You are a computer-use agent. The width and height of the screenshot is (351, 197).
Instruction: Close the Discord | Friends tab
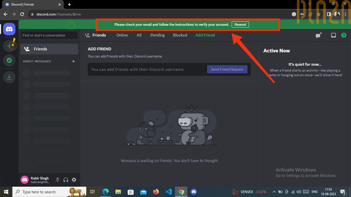point(59,4)
